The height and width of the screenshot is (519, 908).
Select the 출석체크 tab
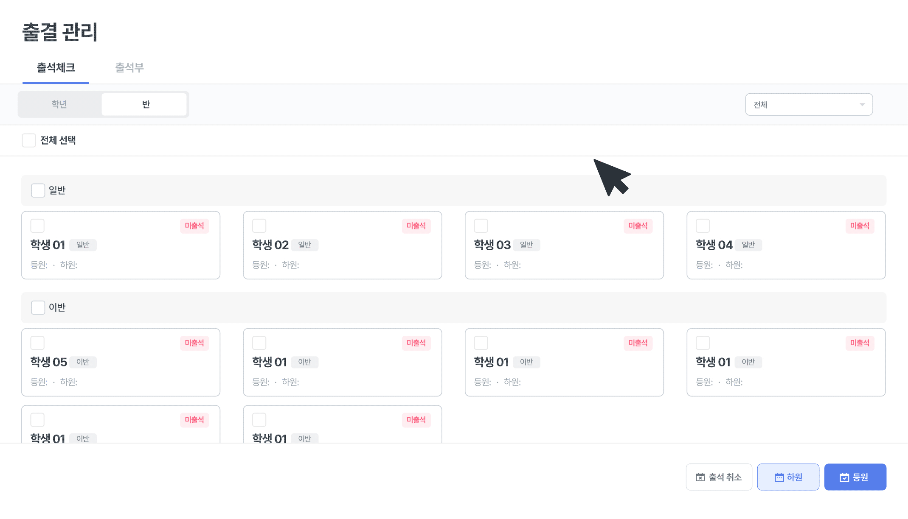point(56,68)
